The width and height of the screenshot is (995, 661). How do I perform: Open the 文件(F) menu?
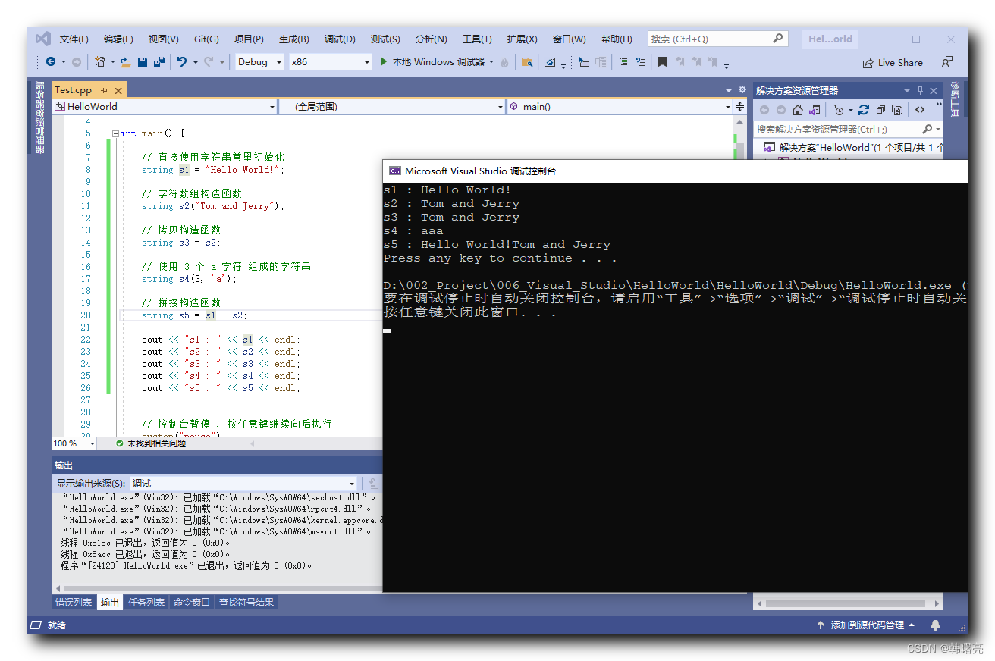click(74, 39)
